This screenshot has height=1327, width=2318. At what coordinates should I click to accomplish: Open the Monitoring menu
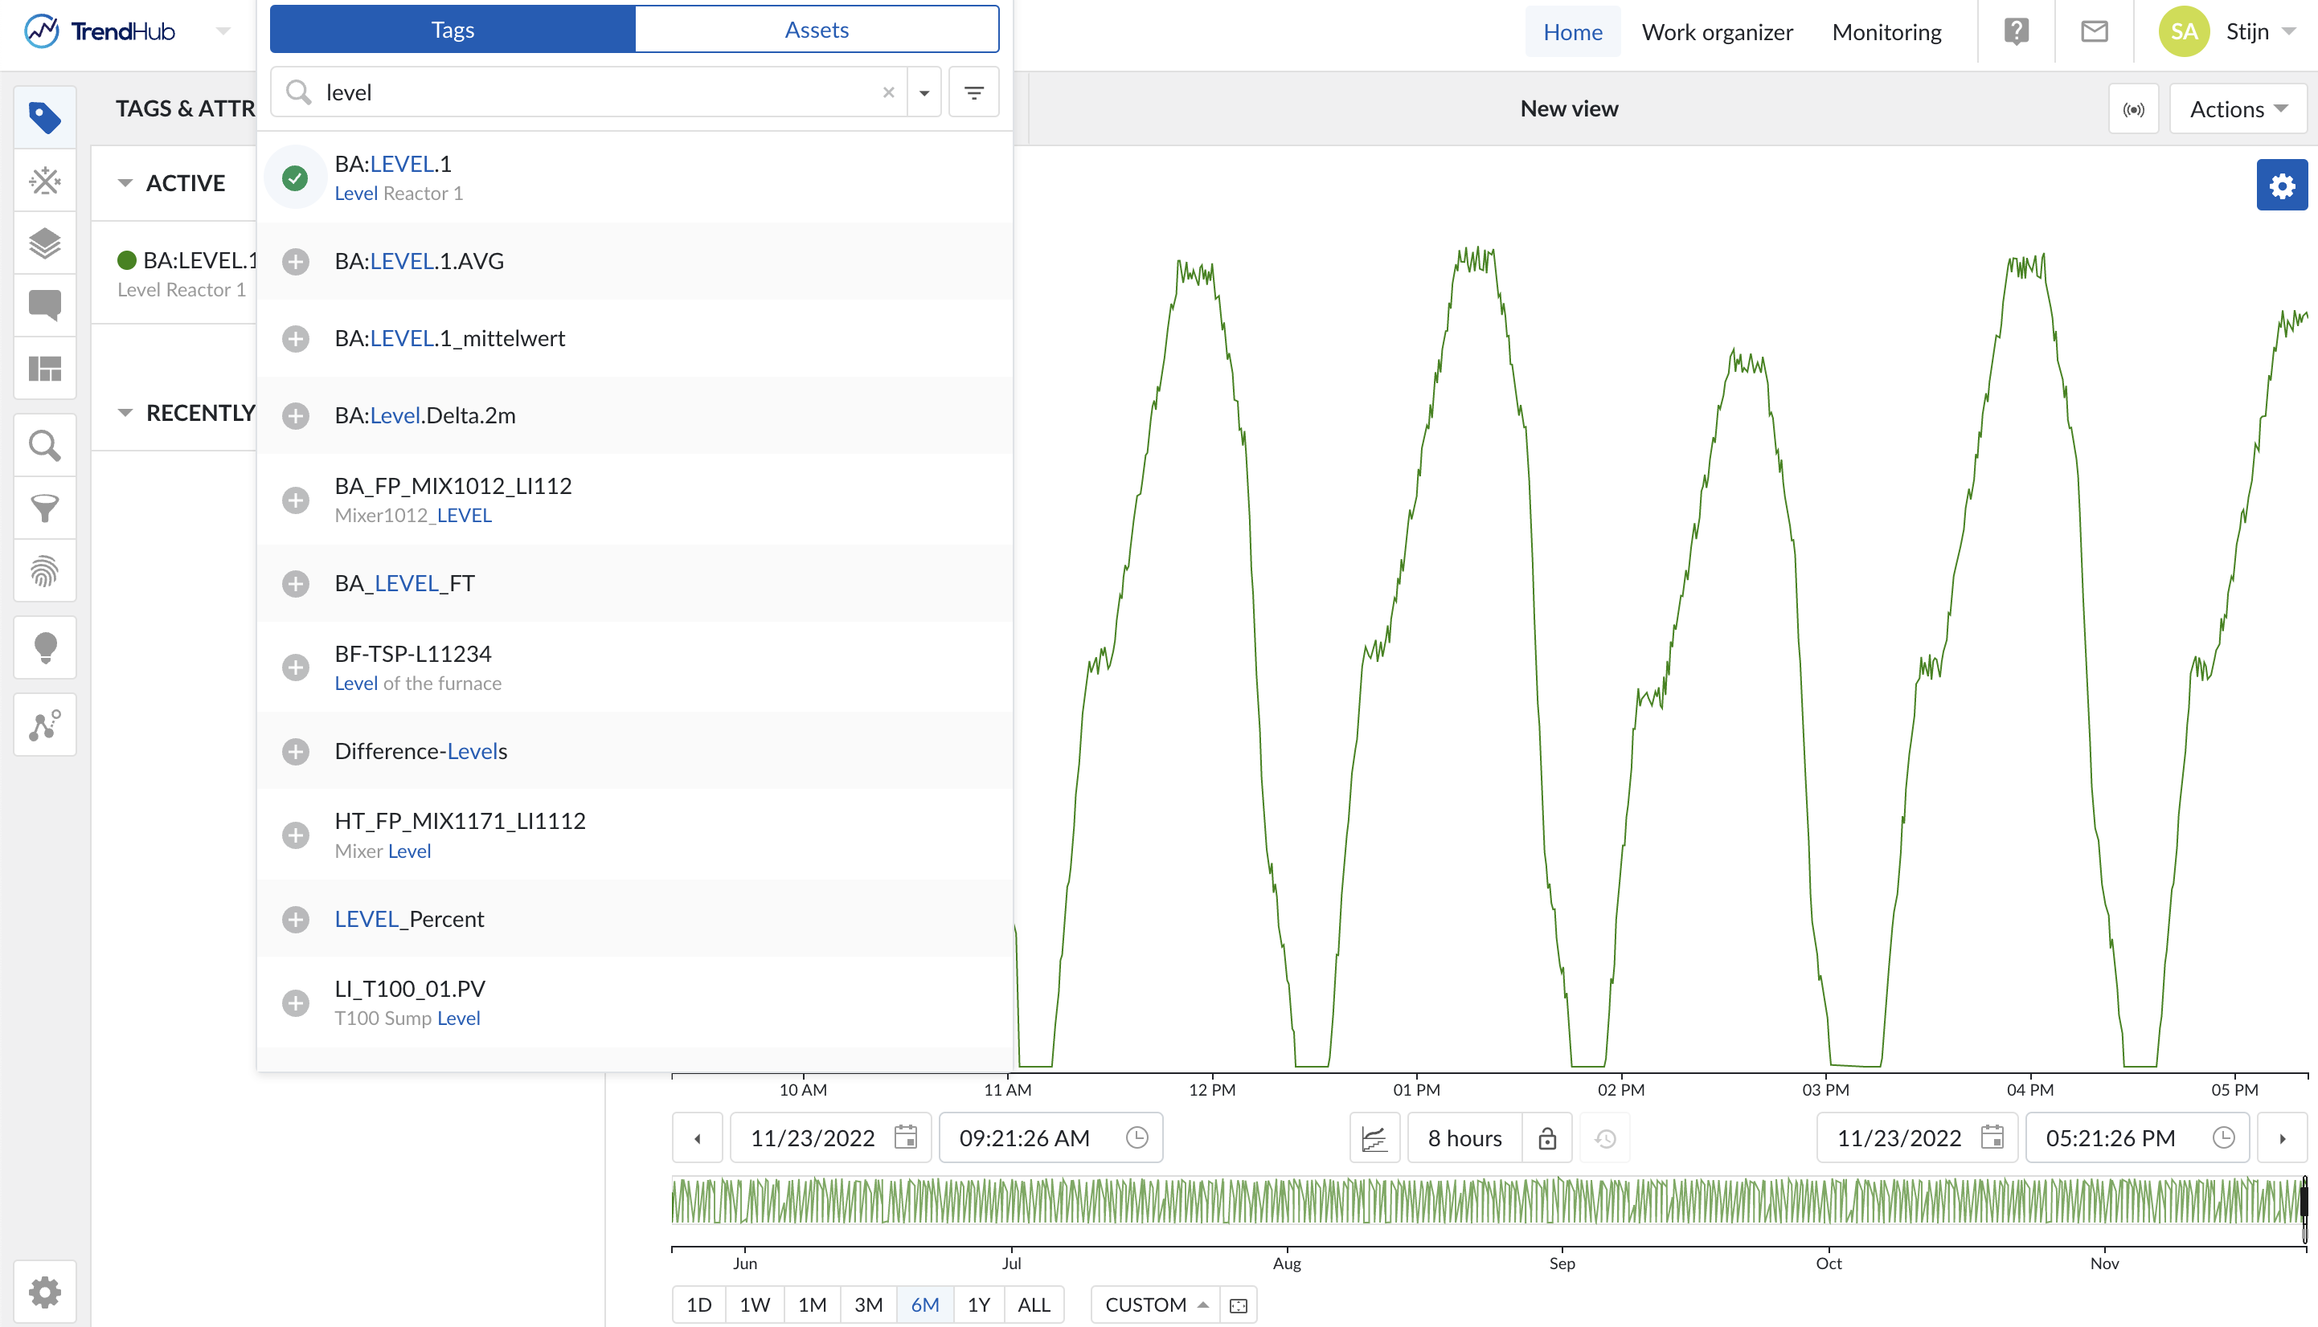click(1886, 32)
